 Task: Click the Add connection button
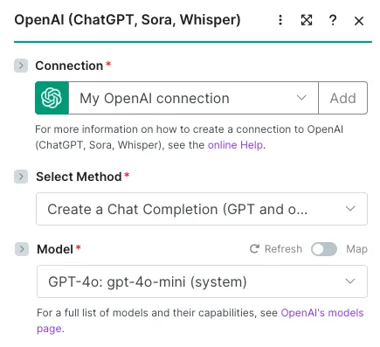[x=343, y=98]
